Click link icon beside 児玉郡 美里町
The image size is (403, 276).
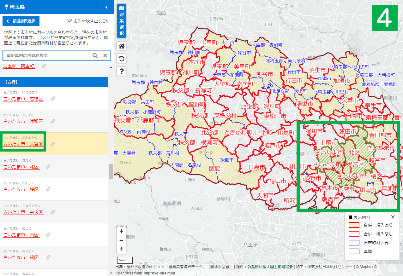[44, 66]
